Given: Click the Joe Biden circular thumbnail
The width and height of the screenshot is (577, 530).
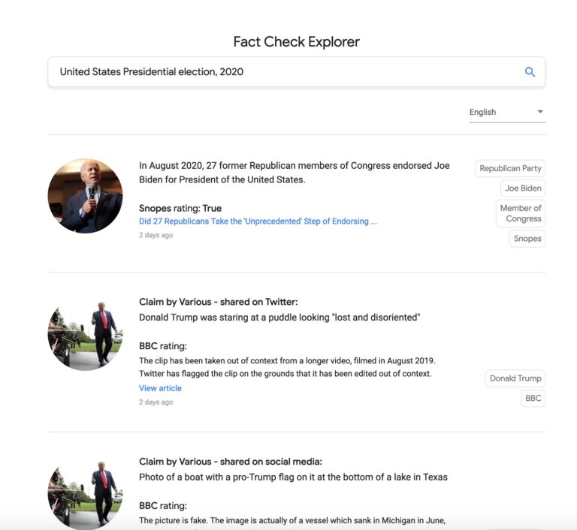Looking at the screenshot, I should tap(86, 196).
